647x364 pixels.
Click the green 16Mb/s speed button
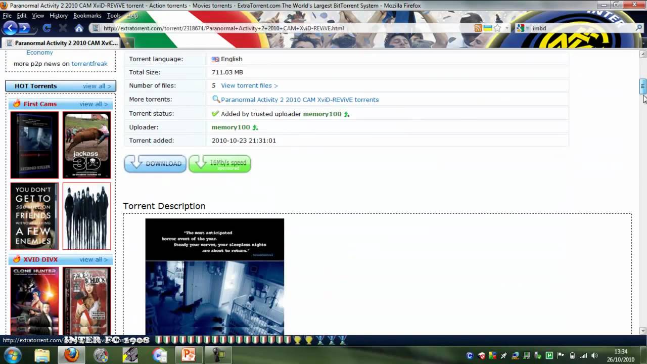(x=220, y=163)
